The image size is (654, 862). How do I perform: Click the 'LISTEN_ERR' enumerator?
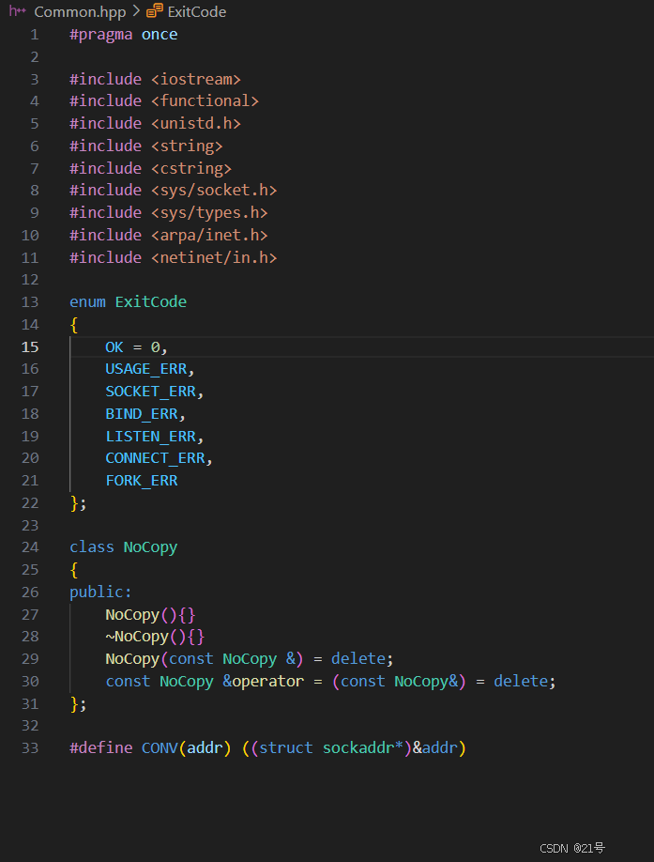click(x=150, y=436)
